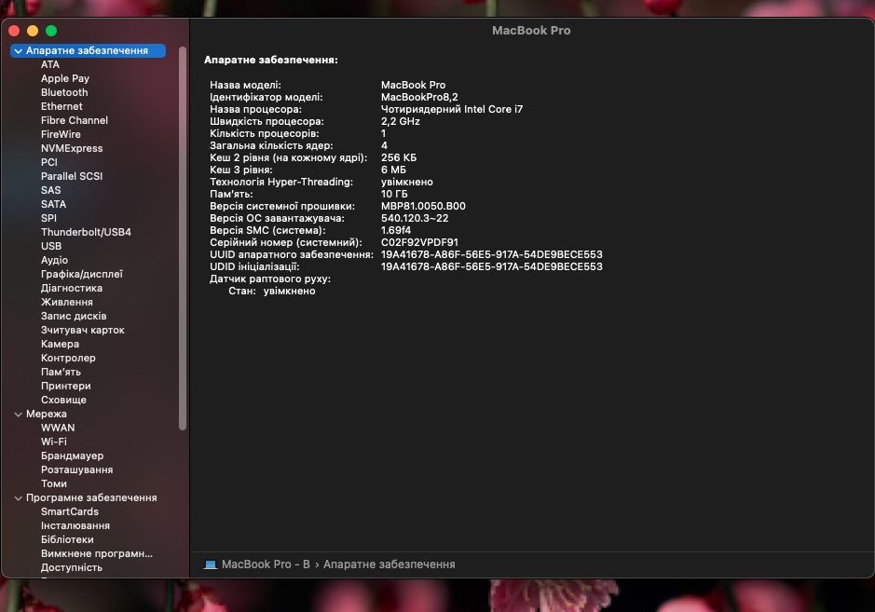
Task: Click the green zoom window button
Action: (51, 32)
